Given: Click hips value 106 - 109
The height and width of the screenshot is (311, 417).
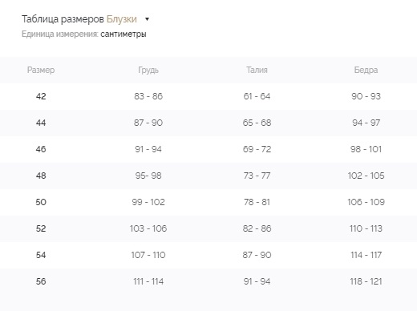Looking at the screenshot, I should click(366, 202).
